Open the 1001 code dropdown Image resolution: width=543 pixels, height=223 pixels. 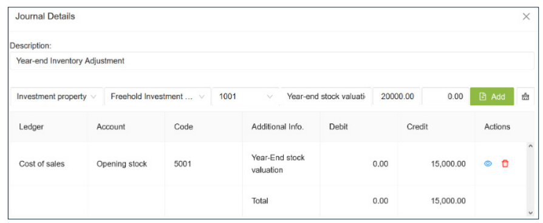[246, 97]
